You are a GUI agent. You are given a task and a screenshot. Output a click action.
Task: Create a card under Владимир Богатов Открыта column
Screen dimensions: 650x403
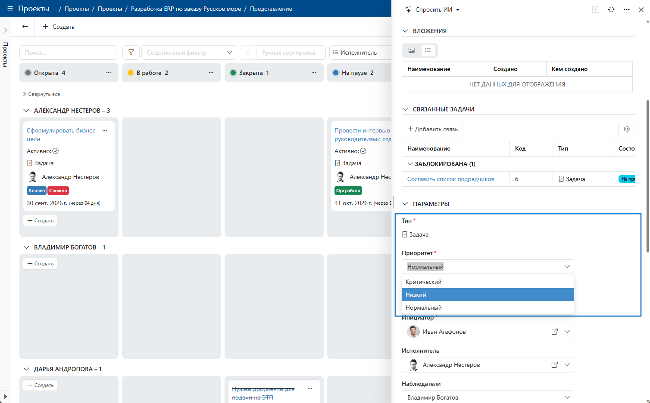(x=40, y=264)
